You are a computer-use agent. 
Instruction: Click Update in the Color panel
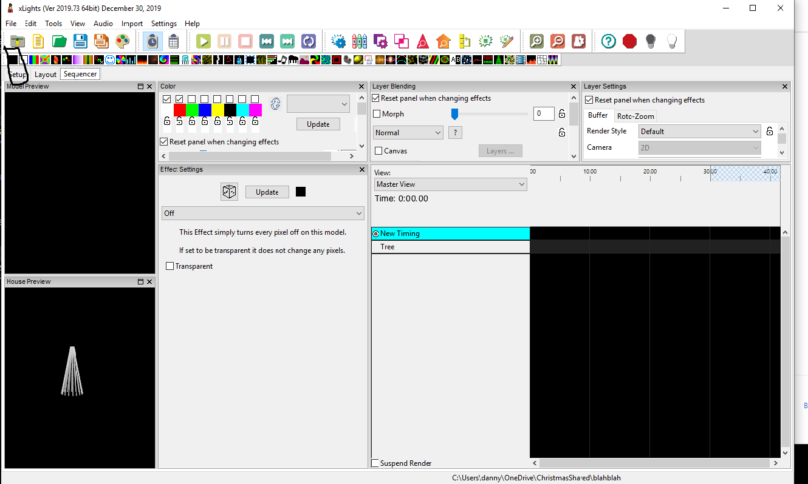click(x=318, y=124)
